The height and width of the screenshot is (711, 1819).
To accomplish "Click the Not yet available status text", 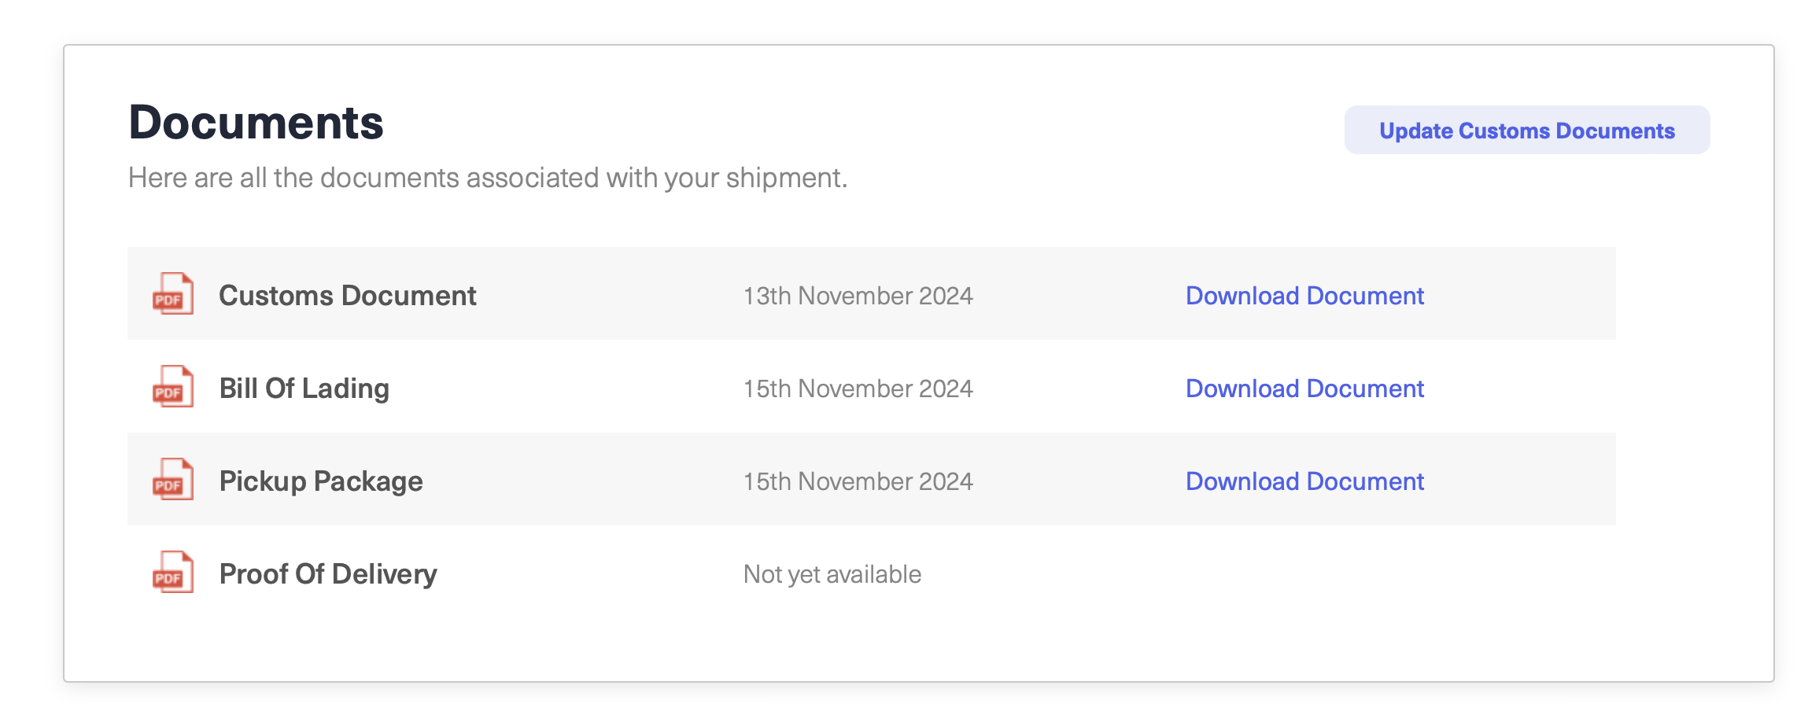I will (x=832, y=574).
